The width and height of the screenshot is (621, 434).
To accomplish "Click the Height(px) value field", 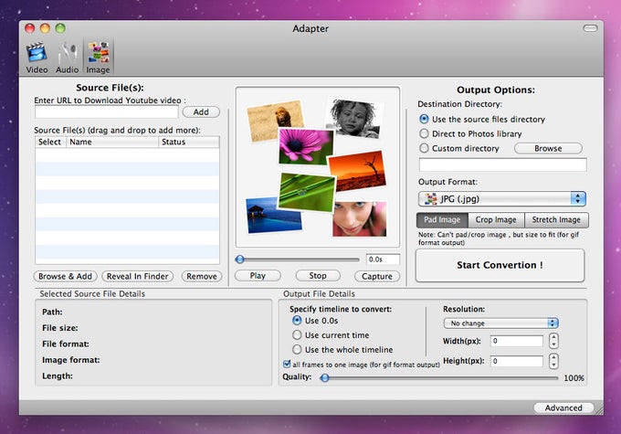I will point(517,361).
